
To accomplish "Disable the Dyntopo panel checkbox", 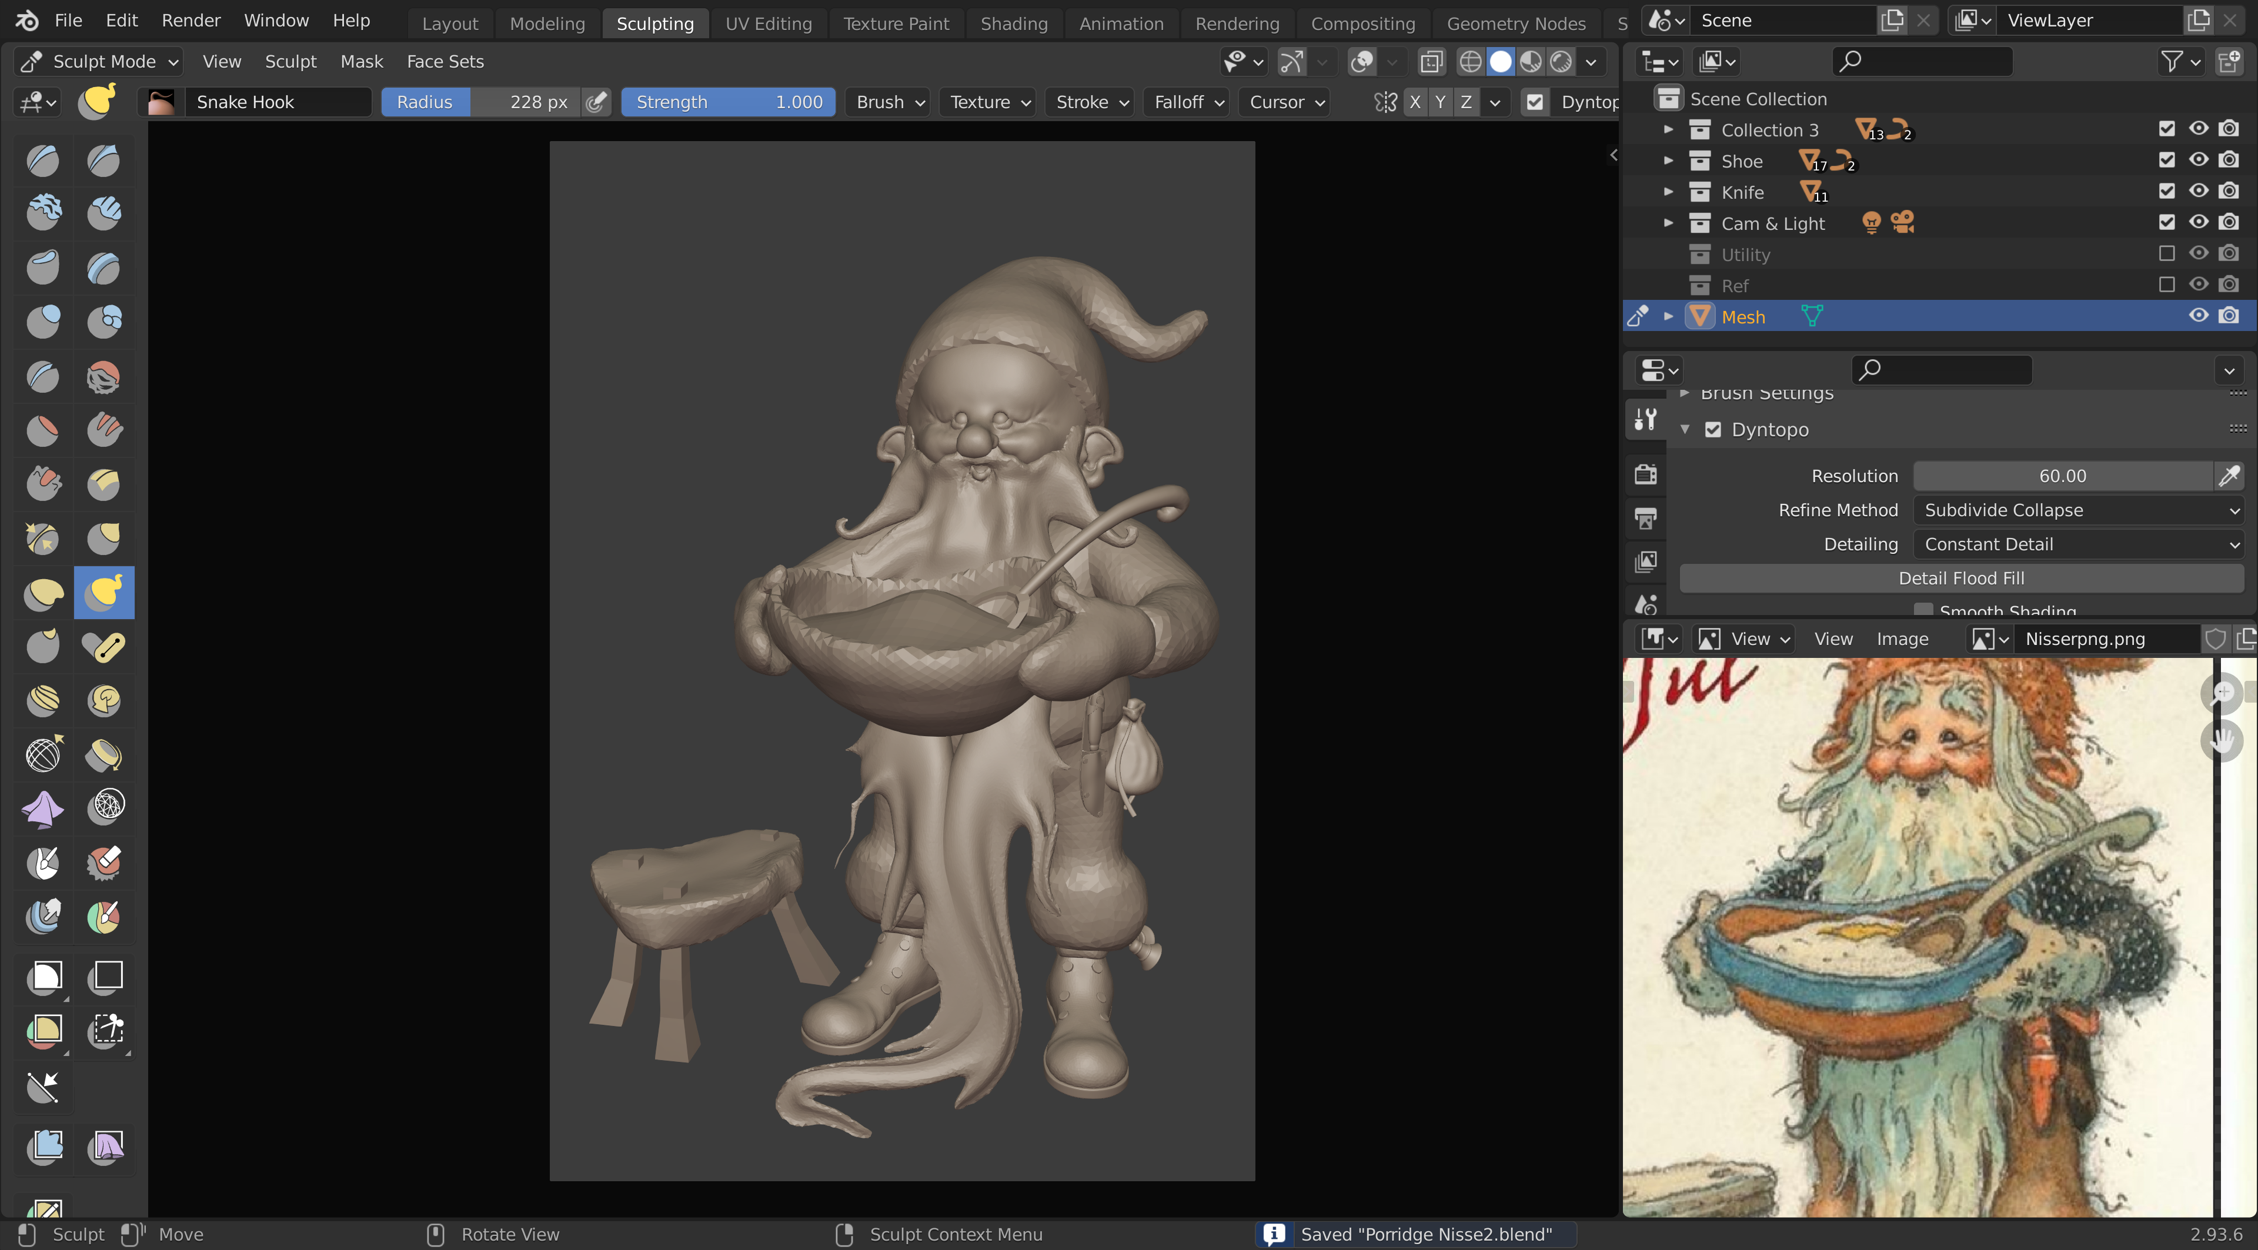I will pos(1713,430).
